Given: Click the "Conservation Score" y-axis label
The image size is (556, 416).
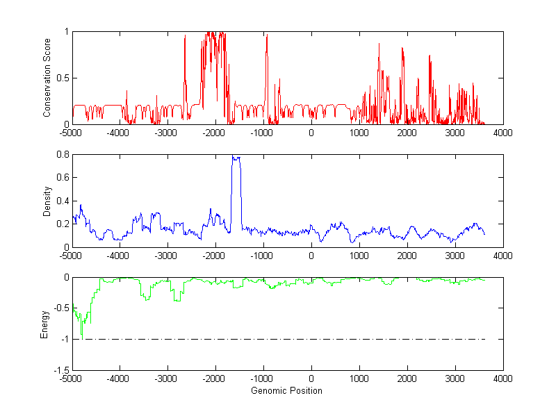Looking at the screenshot, I should pos(47,78).
